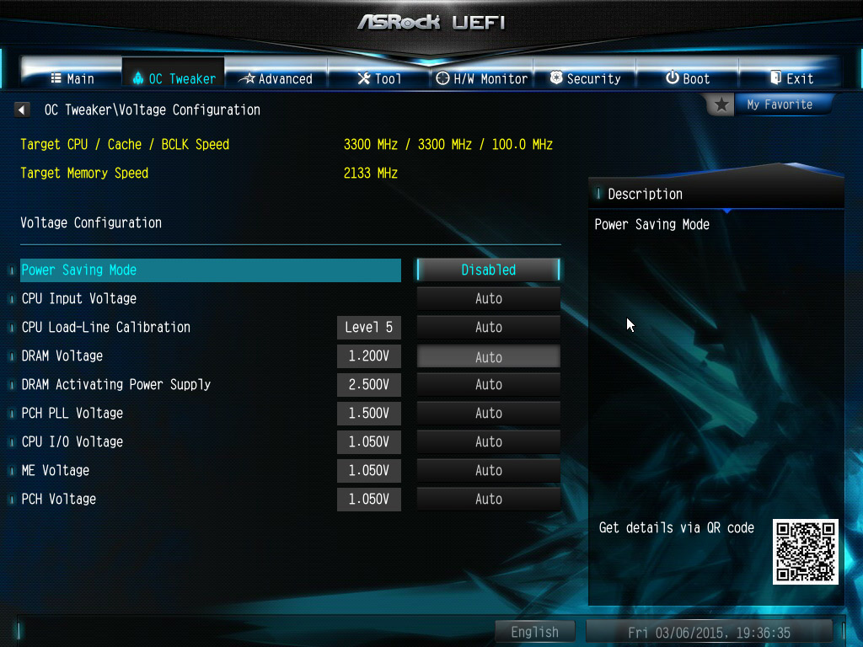The width and height of the screenshot is (863, 647).
Task: Click the star icon next to My Favorite
Action: click(721, 104)
